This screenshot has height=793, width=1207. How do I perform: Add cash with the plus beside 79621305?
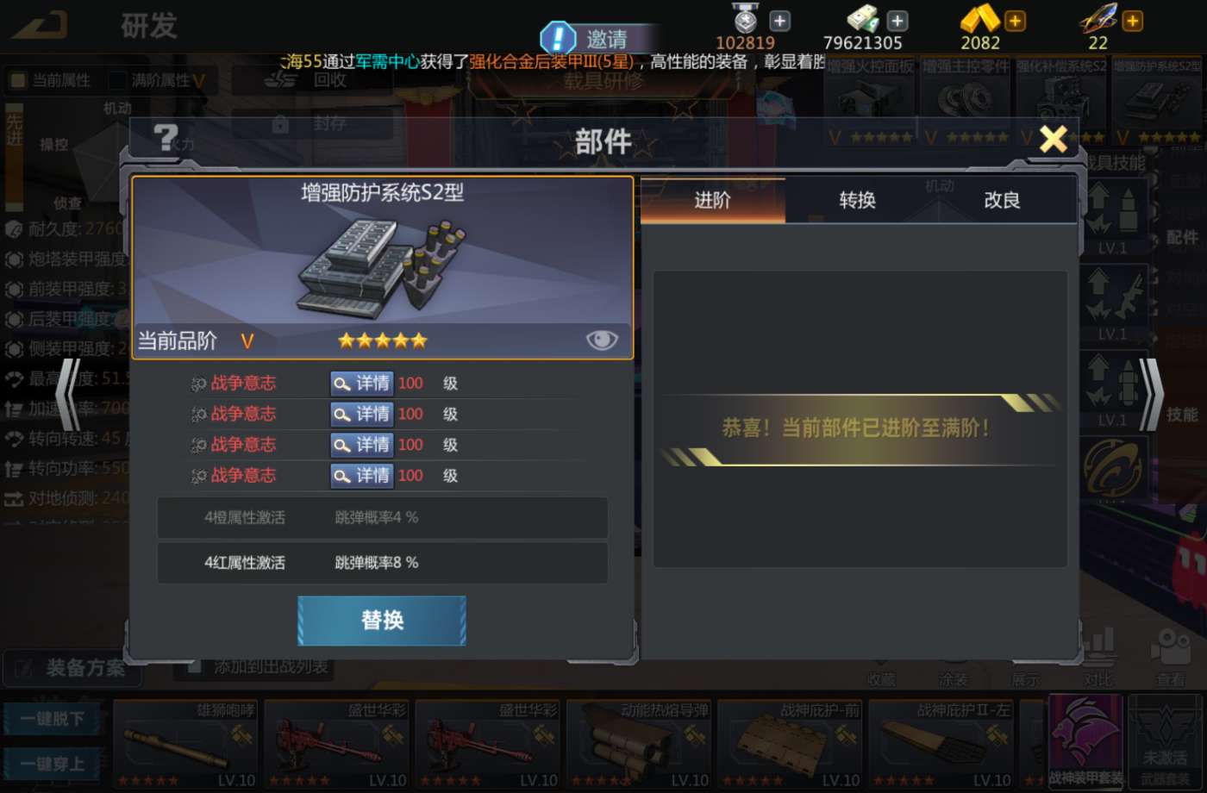click(897, 21)
